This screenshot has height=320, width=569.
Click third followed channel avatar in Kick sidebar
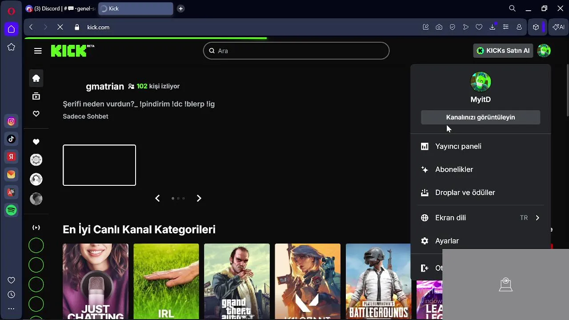click(36, 199)
